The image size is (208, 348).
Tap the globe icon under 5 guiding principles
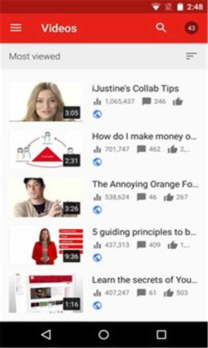click(x=97, y=258)
